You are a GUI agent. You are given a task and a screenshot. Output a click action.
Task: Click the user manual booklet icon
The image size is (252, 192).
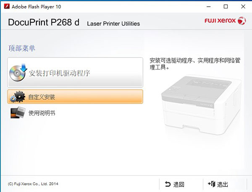tap(17, 113)
